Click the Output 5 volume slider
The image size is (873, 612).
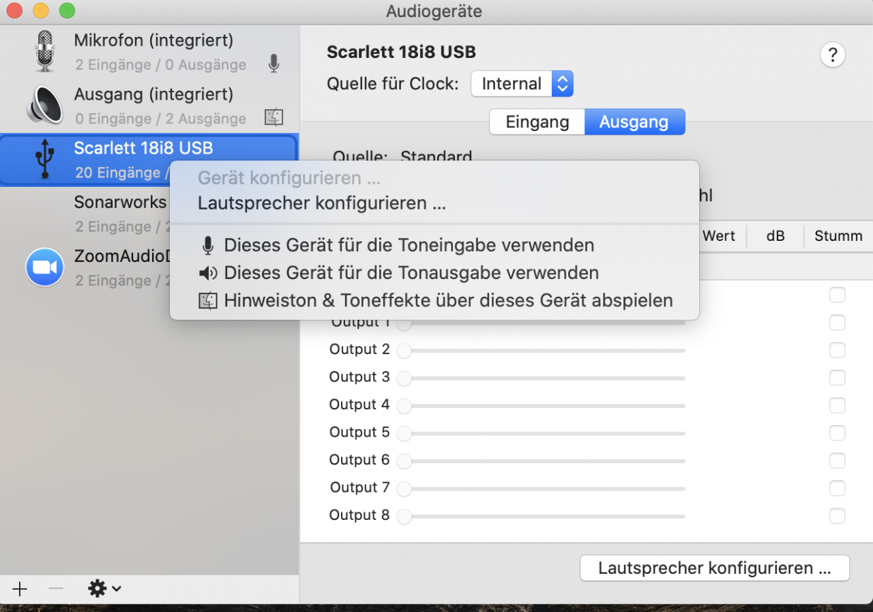click(541, 433)
